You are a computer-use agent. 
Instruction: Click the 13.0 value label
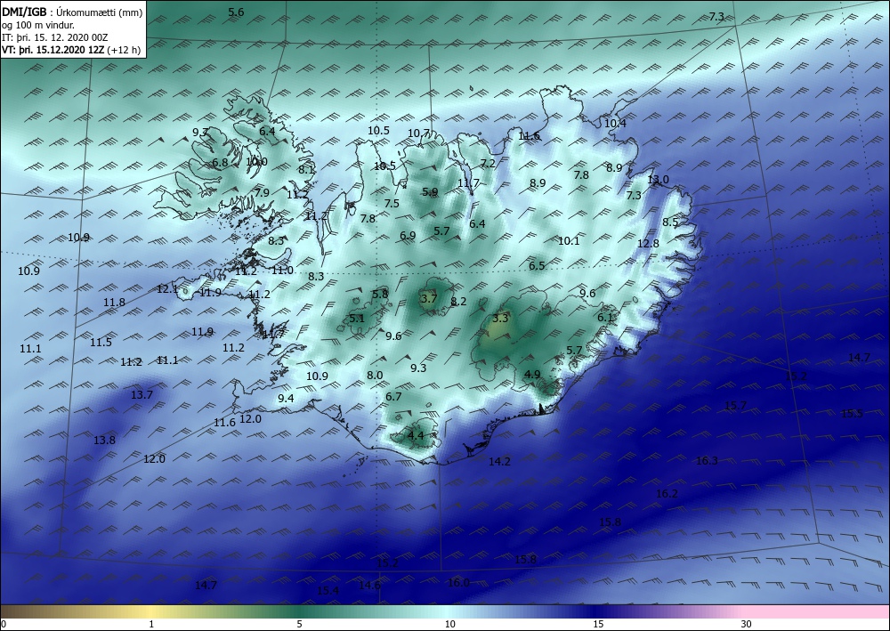click(659, 179)
